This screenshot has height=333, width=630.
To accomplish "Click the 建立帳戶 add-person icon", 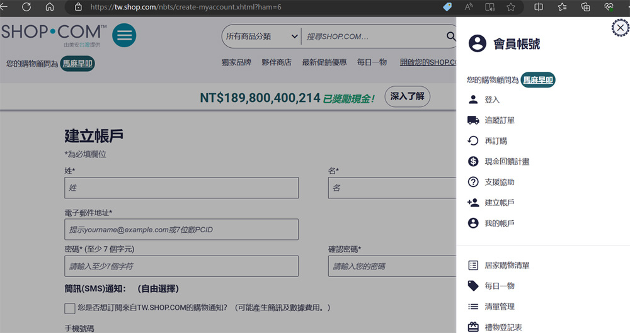I will click(473, 203).
